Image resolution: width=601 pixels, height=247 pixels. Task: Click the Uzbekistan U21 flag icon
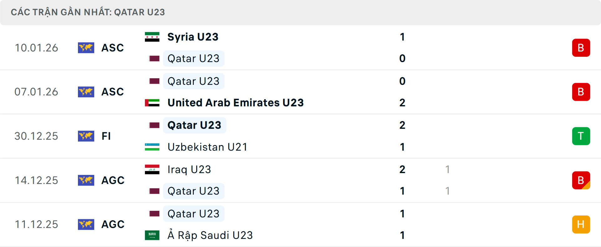[152, 147]
